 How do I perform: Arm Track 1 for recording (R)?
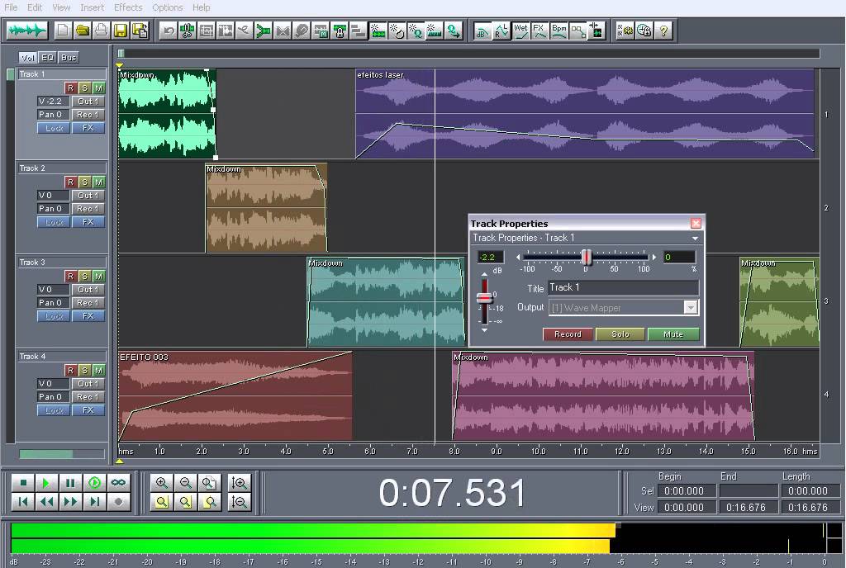[70, 88]
